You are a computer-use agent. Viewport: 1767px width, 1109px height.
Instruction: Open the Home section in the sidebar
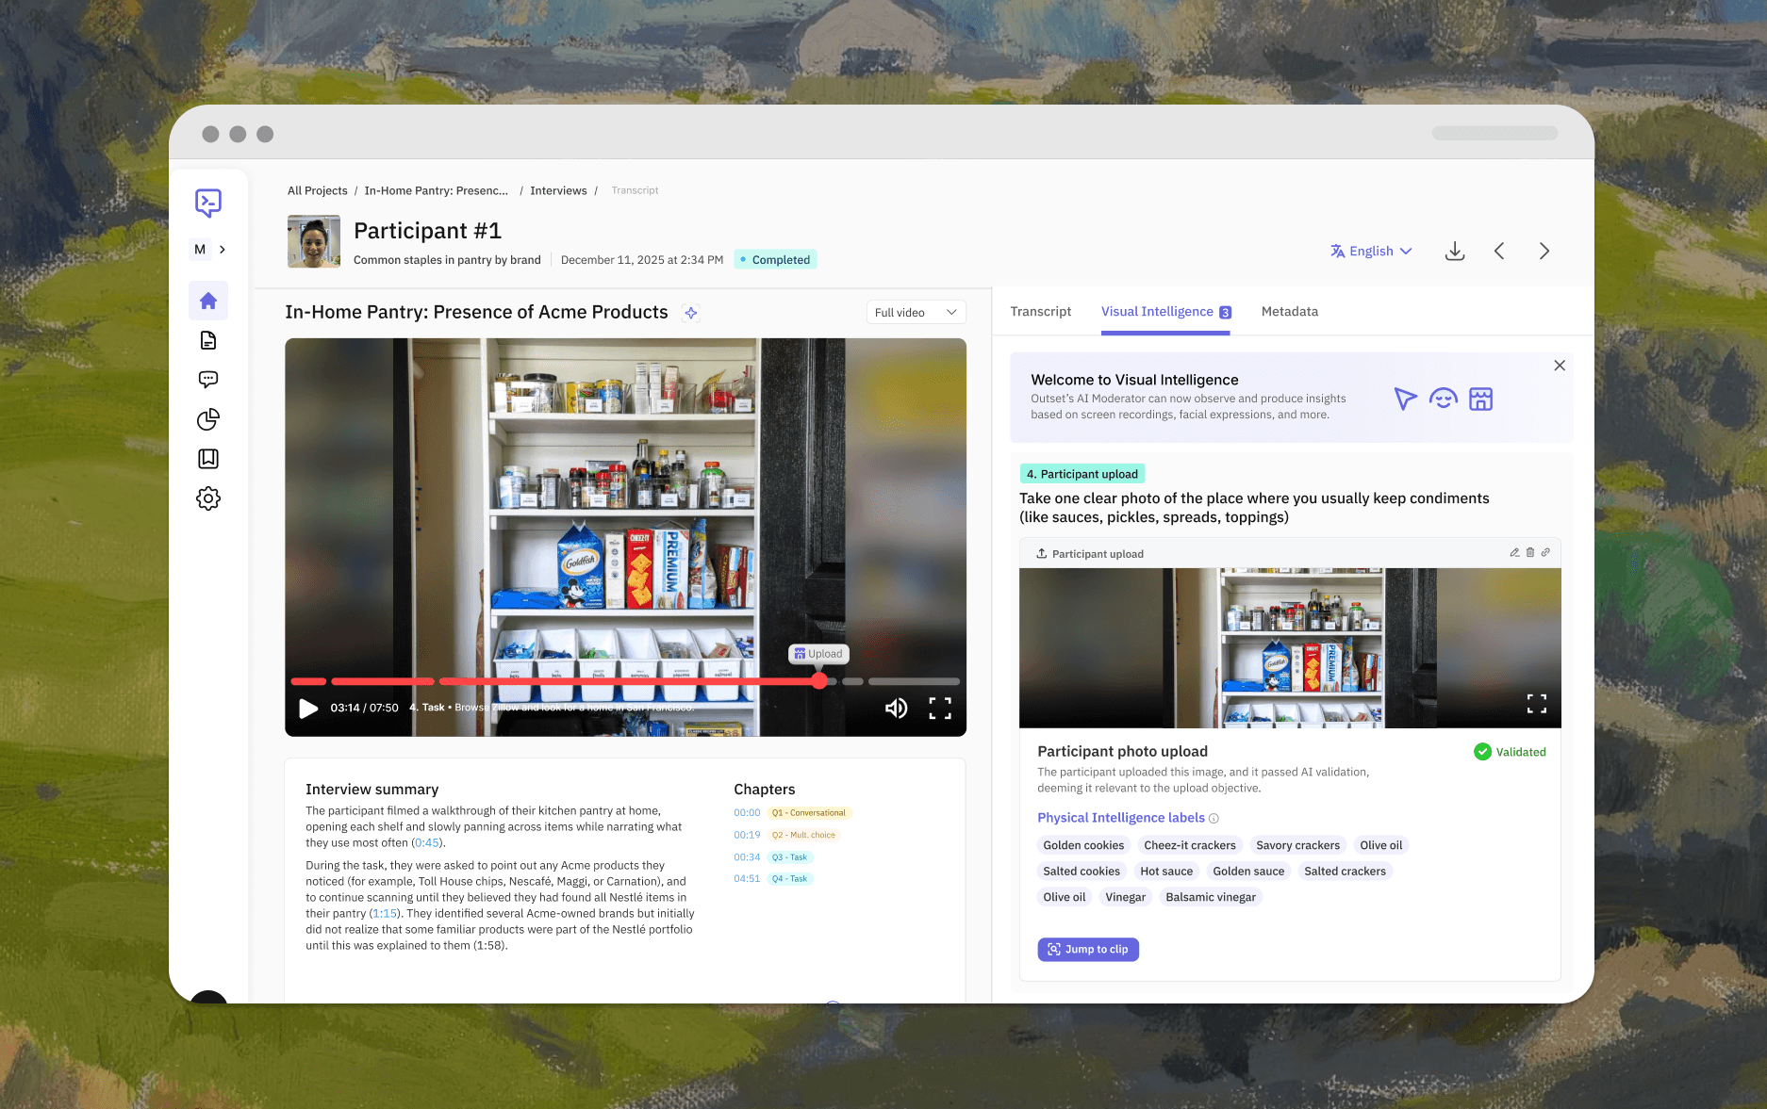click(x=208, y=300)
